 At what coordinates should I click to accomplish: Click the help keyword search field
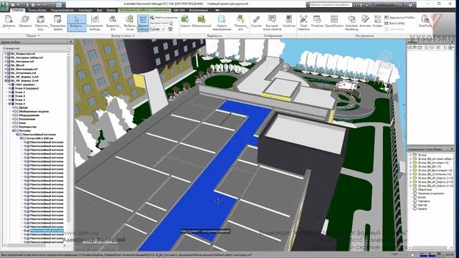click(x=331, y=5)
